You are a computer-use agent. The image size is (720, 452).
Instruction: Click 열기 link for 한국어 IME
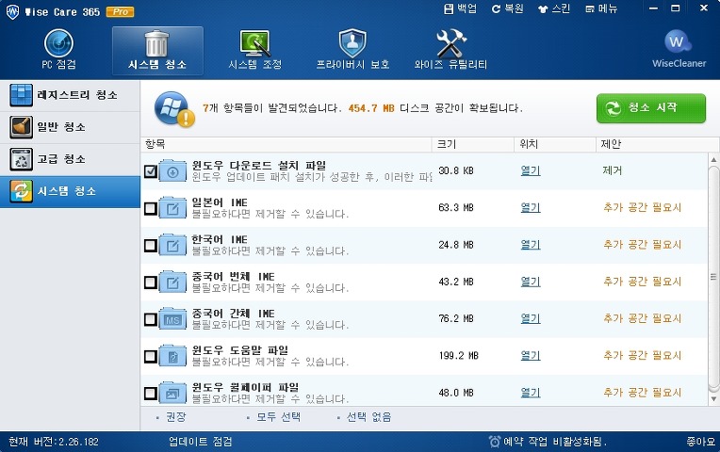(x=531, y=245)
